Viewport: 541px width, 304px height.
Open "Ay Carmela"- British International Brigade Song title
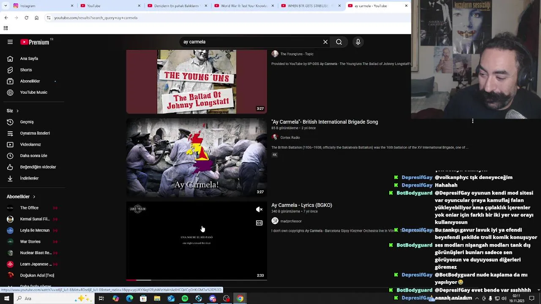point(325,122)
